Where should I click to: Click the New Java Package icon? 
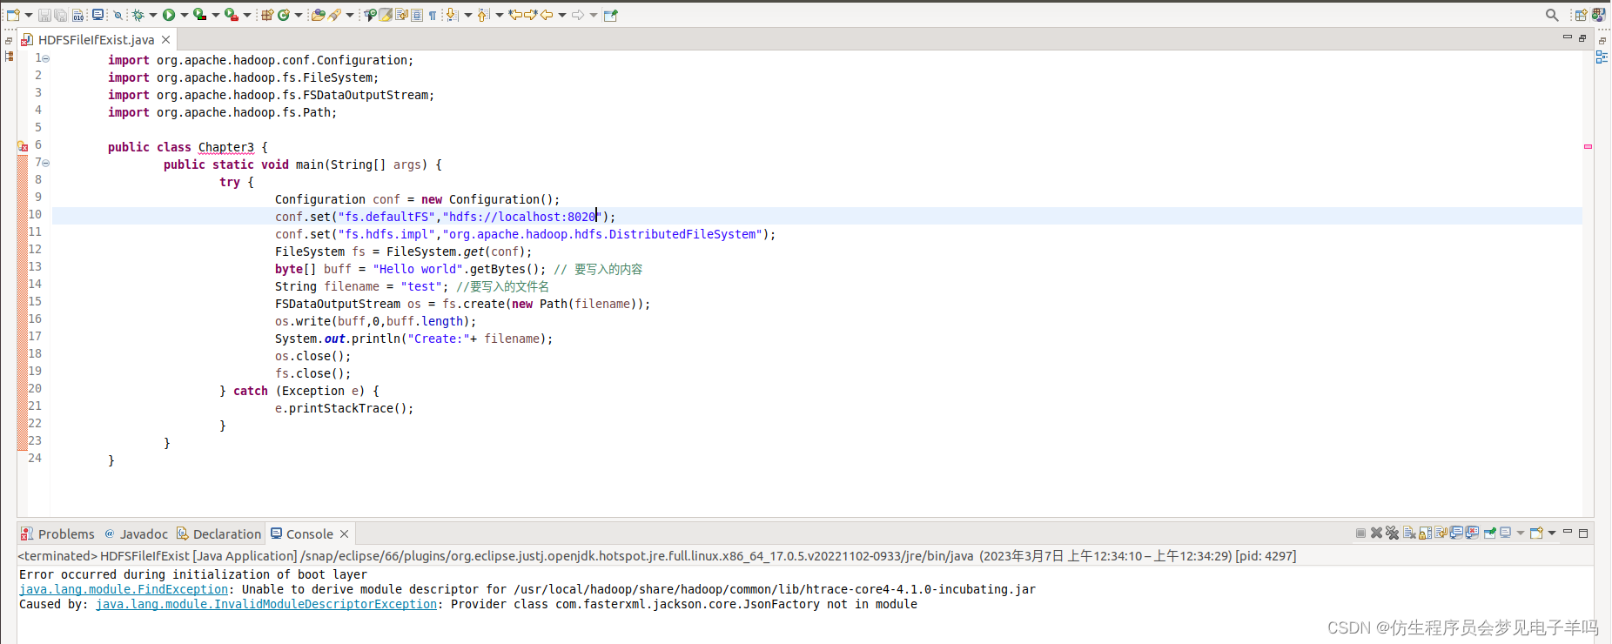click(267, 15)
